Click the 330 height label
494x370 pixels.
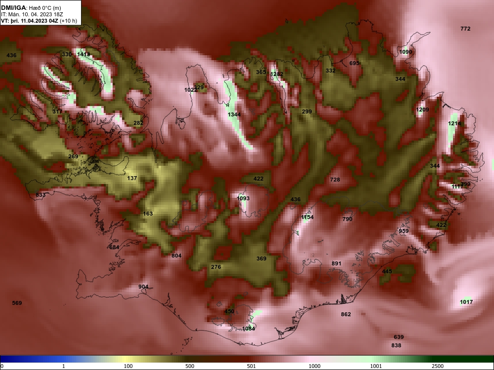tap(67, 54)
